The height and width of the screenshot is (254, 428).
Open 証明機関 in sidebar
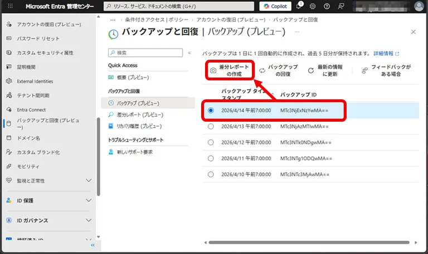[x=26, y=67]
